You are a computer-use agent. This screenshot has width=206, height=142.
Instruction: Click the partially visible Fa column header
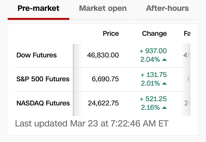coord(187,34)
